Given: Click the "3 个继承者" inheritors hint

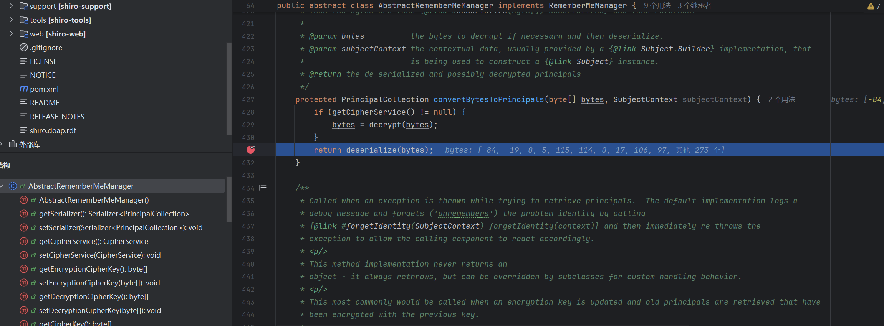Looking at the screenshot, I should tap(694, 6).
